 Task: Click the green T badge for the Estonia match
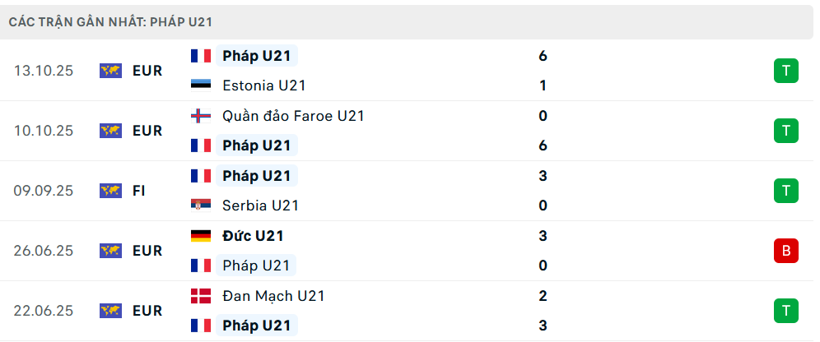[x=785, y=71]
